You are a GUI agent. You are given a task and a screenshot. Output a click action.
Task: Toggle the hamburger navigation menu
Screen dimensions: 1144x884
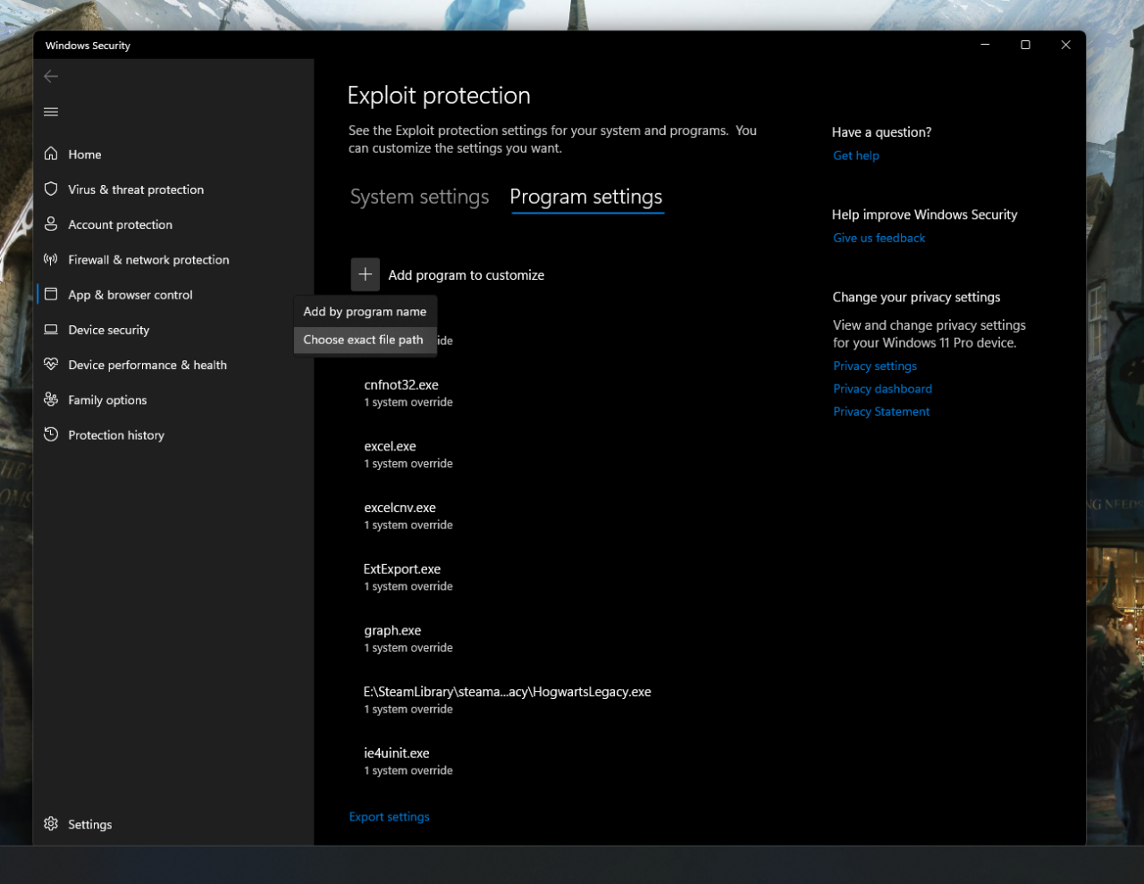pos(51,112)
